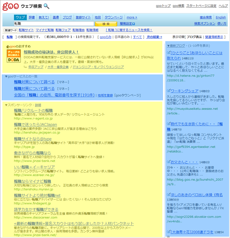This screenshot has width=230, height=238.
Task: Open the ヘルプ link
Action: [x=223, y=6]
